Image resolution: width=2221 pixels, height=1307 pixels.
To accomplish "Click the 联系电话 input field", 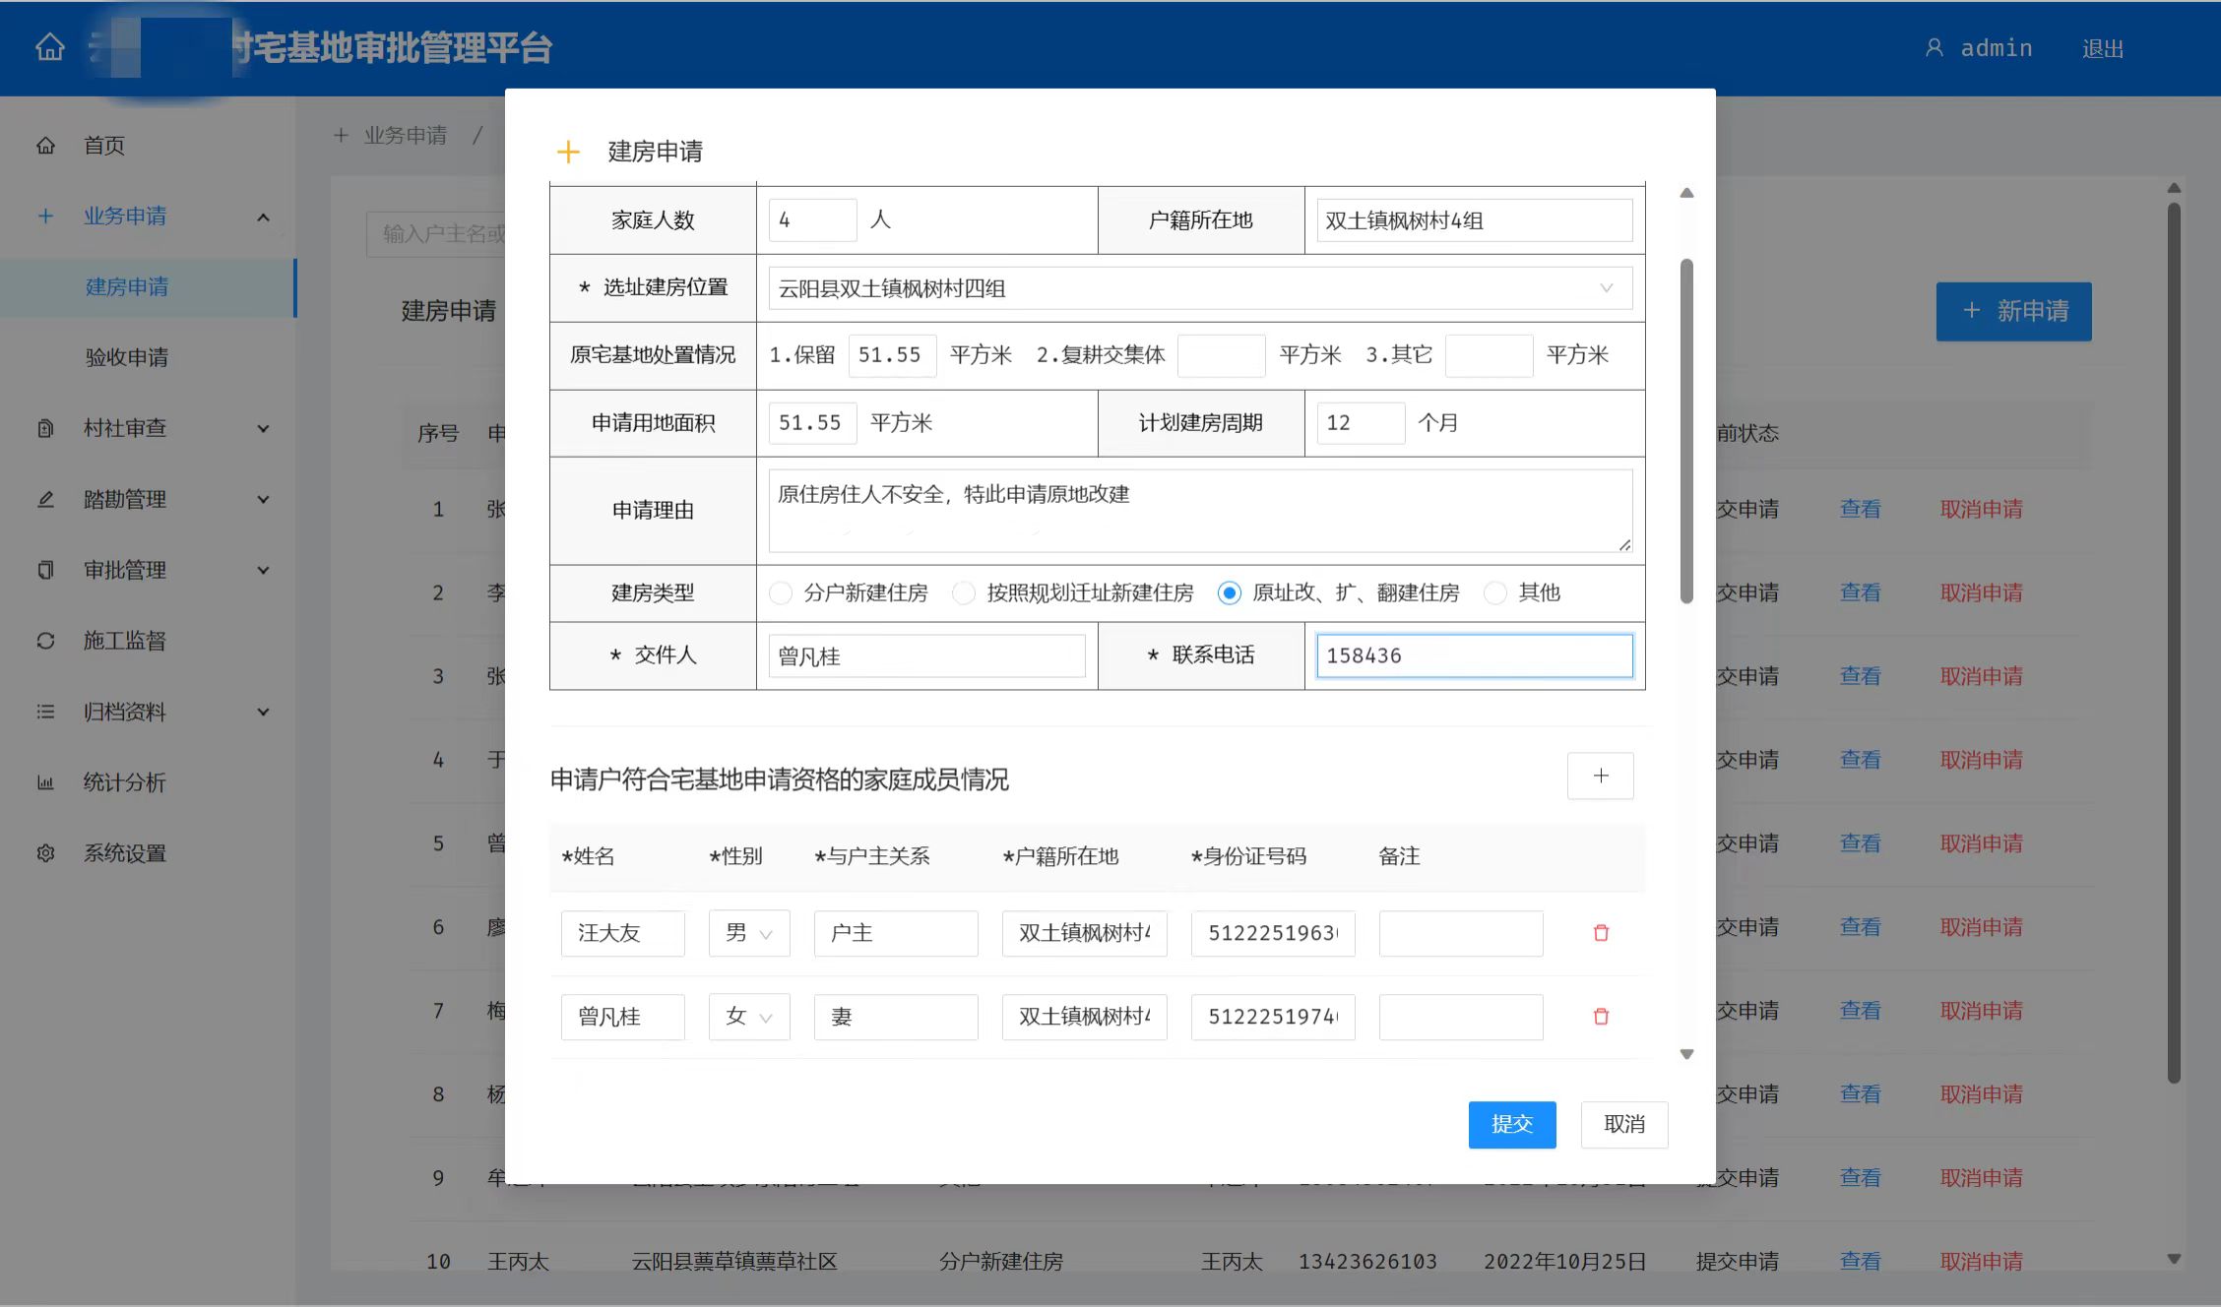I will pos(1475,655).
